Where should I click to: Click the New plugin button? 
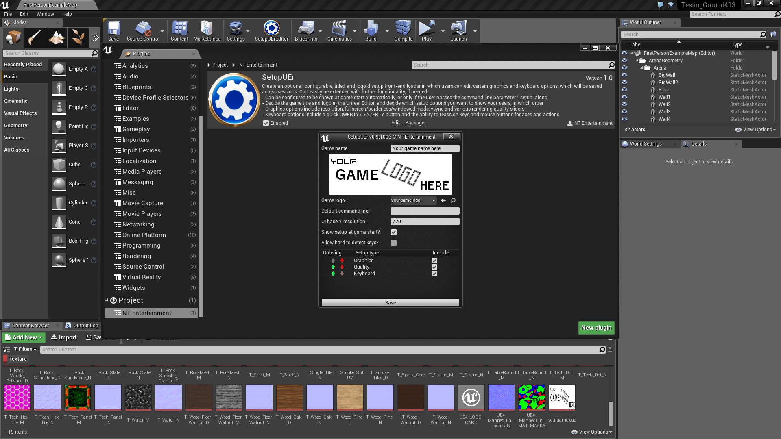[x=596, y=328]
